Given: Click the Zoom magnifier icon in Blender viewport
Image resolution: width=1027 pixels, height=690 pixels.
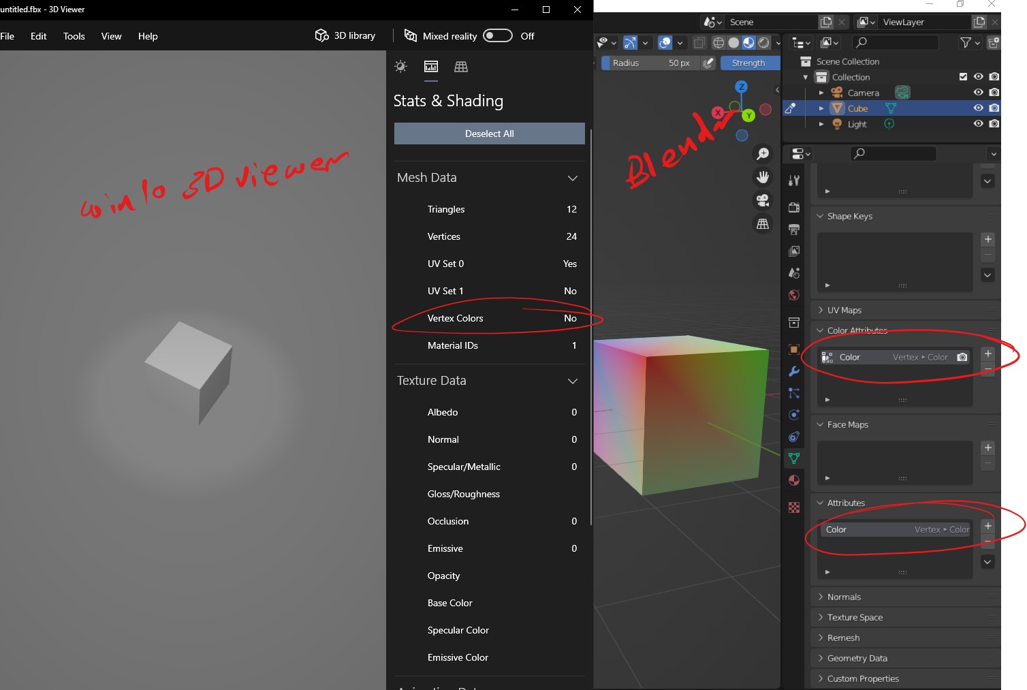Looking at the screenshot, I should (x=763, y=154).
